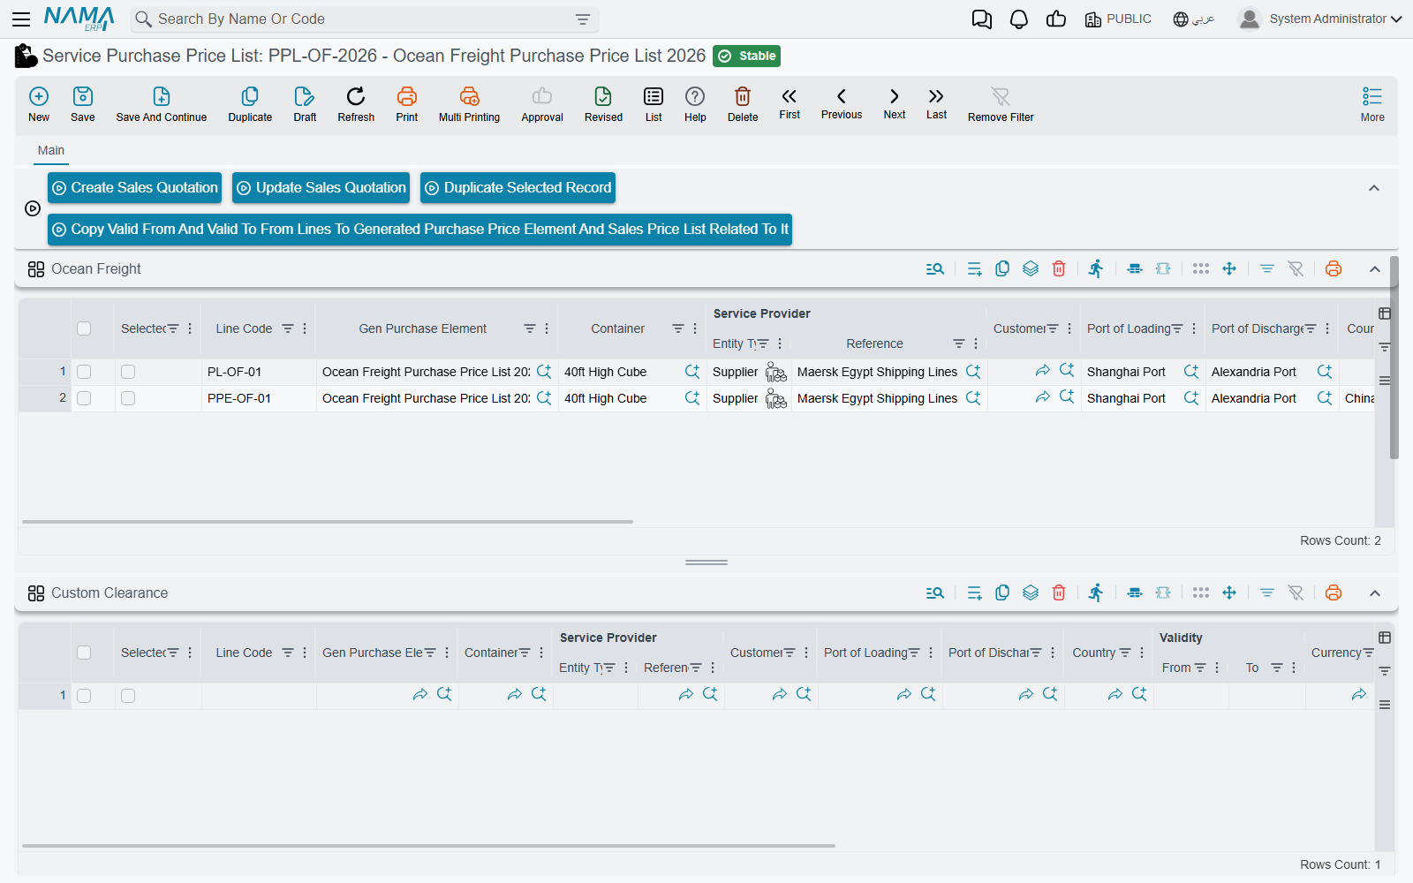Viewport: 1413px width, 883px height.
Task: Check row 2 select box in Ocean Freight
Action: pyautogui.click(x=84, y=398)
